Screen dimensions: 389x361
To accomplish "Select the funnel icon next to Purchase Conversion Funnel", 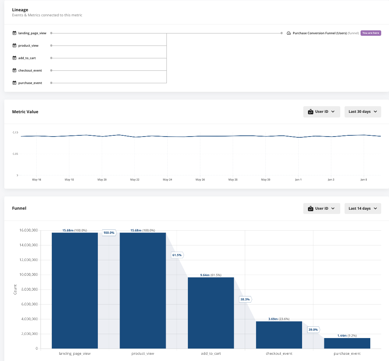I will tap(288, 33).
